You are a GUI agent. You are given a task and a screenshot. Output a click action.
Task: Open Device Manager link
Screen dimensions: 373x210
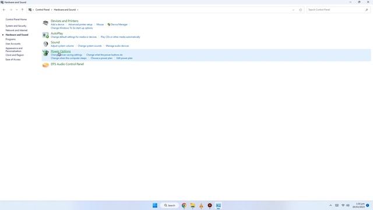(x=119, y=24)
